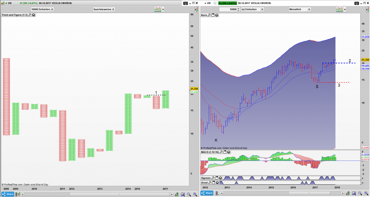This screenshot has width=370, height=197.
Task: Detach the Kurs panel window icon
Action: point(213,15)
